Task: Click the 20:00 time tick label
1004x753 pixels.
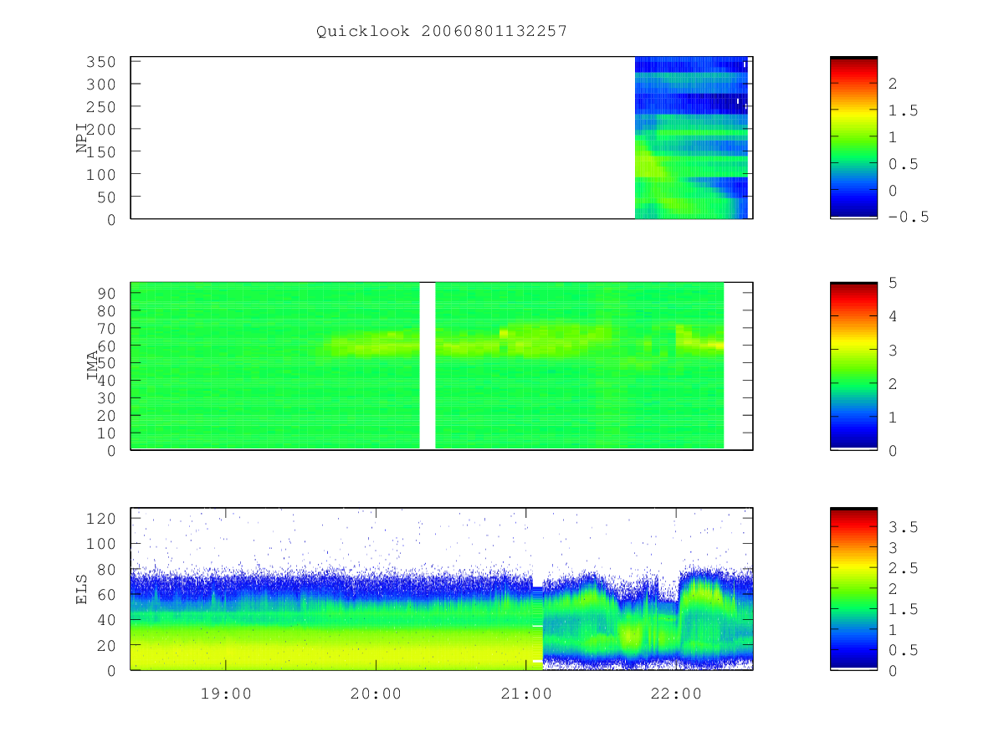Action: click(376, 694)
